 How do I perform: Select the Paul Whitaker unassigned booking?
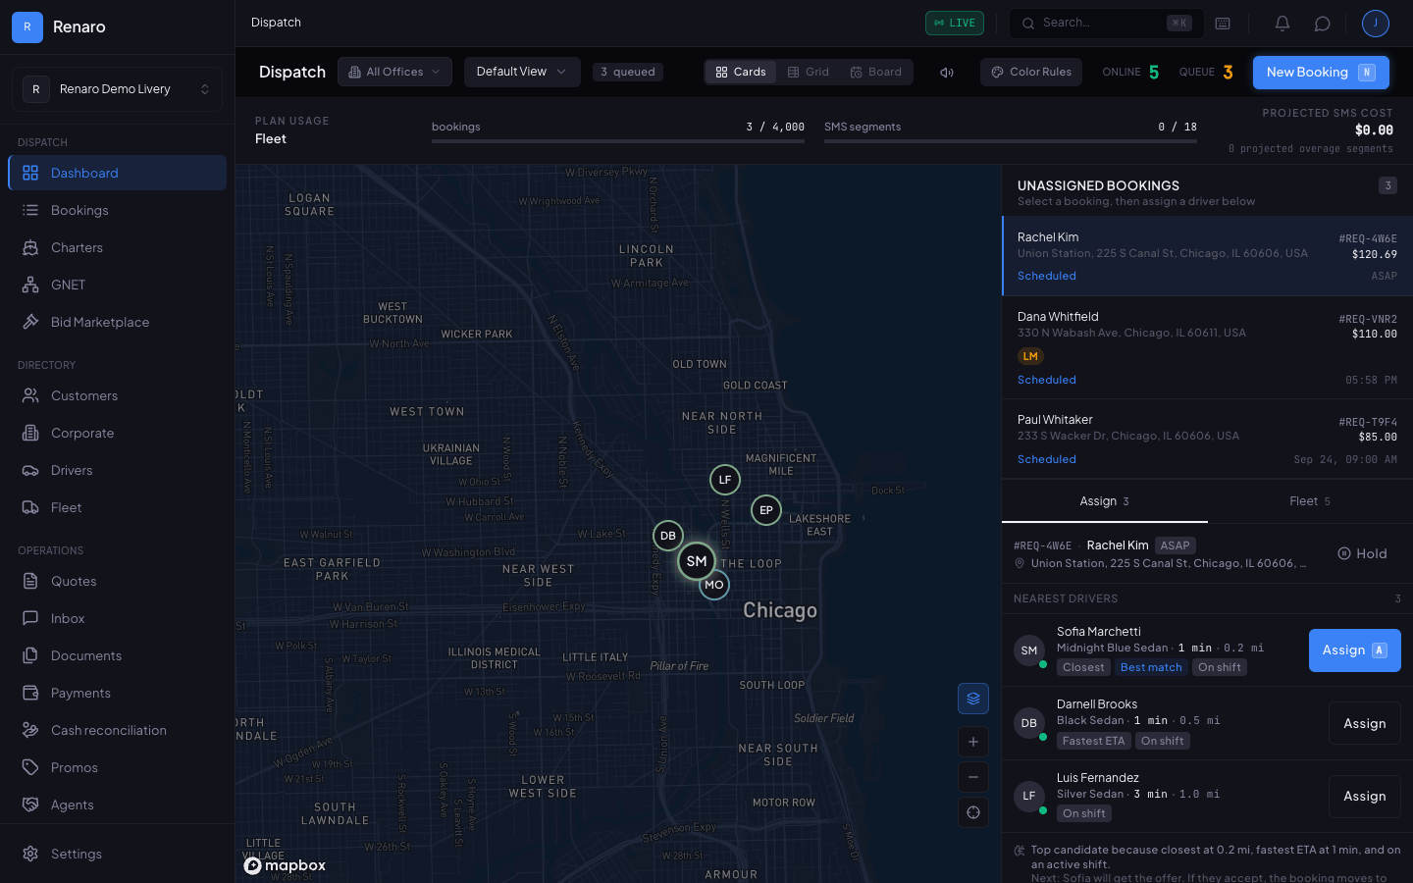tap(1207, 439)
